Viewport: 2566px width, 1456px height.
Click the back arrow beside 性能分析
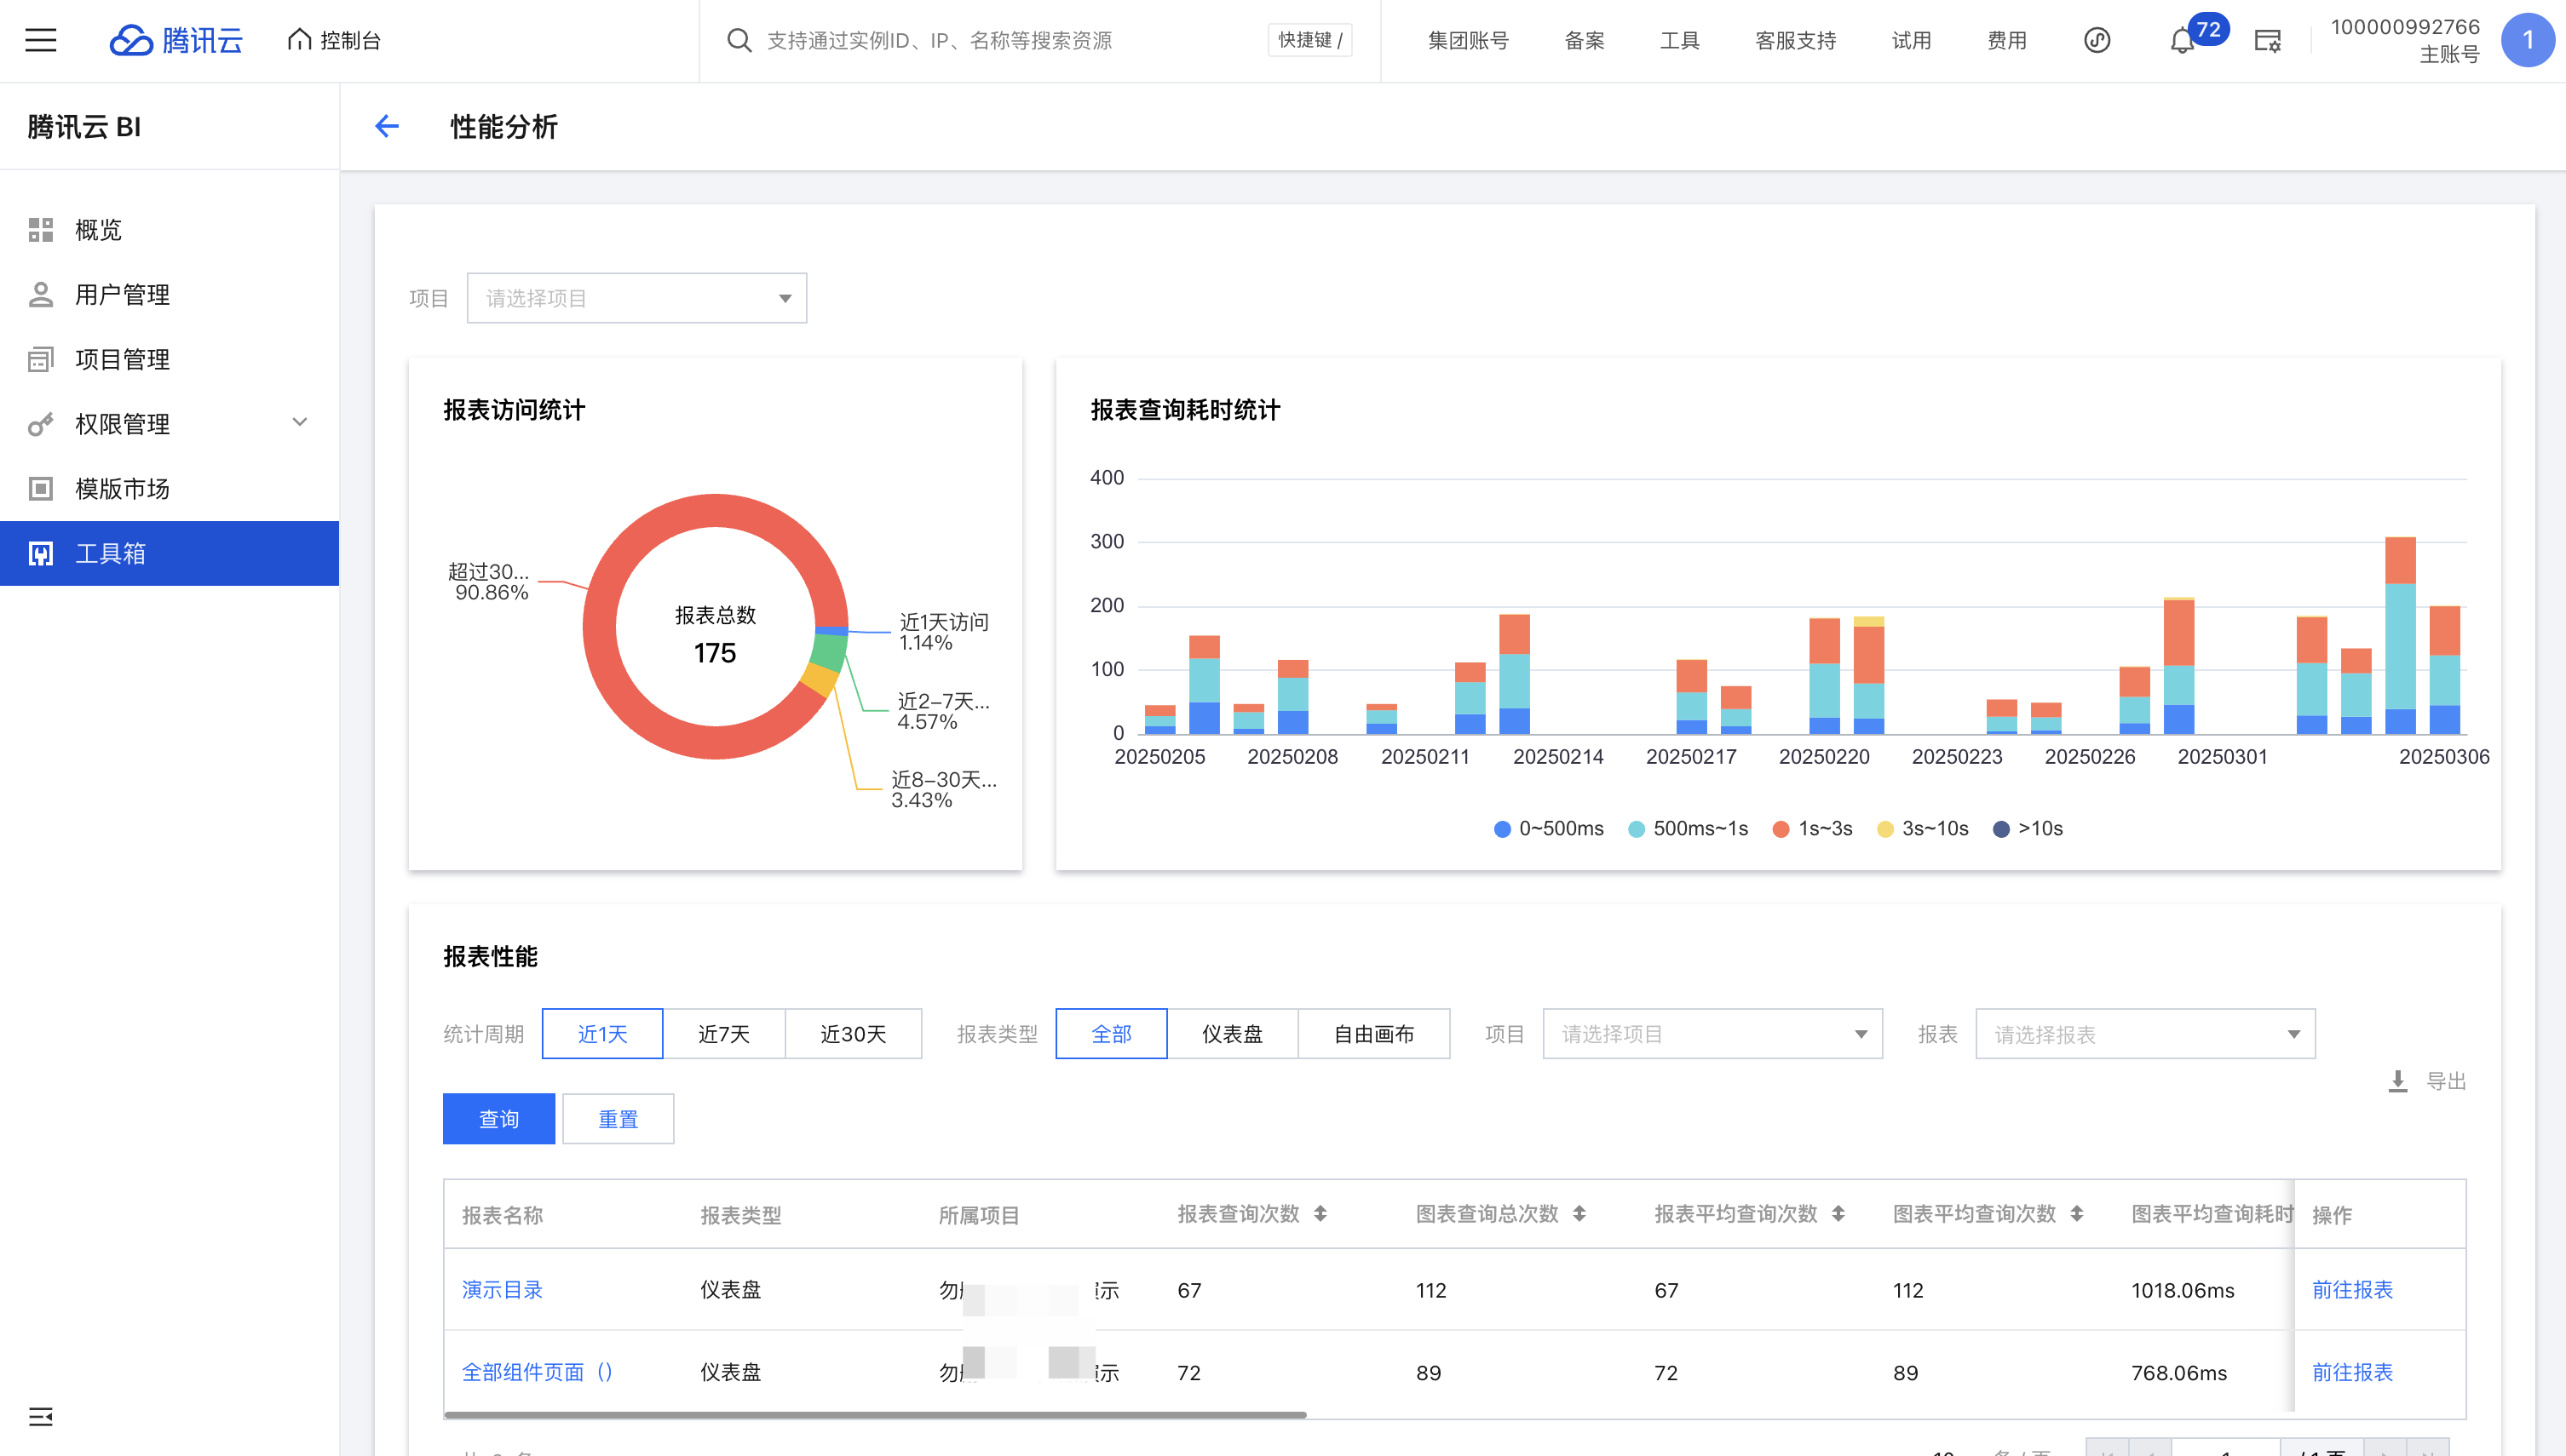click(x=387, y=126)
